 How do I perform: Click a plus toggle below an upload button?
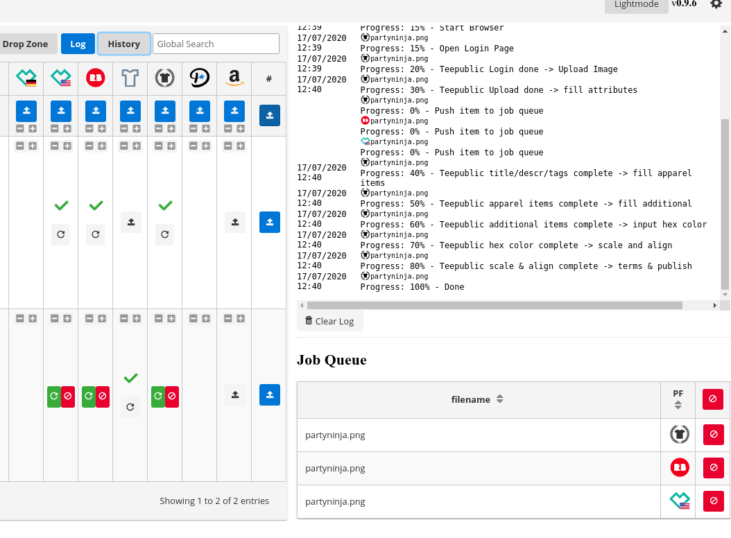(x=32, y=128)
